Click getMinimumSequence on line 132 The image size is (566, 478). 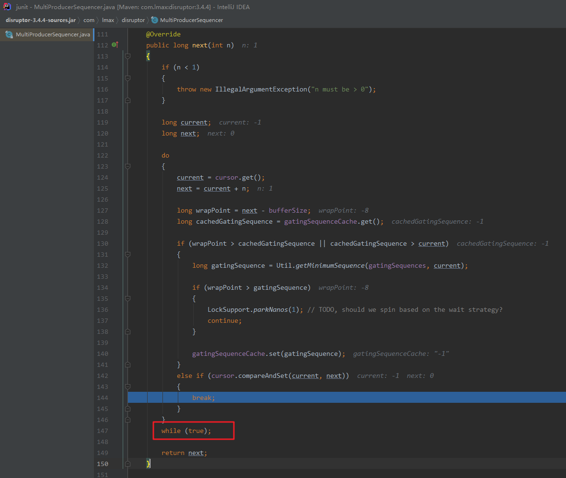coord(330,265)
